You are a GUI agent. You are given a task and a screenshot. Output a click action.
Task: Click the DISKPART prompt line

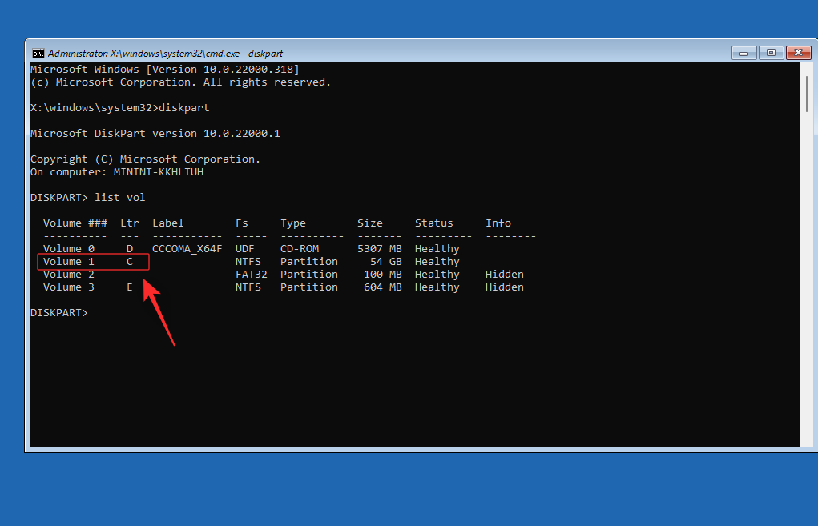[x=58, y=312]
